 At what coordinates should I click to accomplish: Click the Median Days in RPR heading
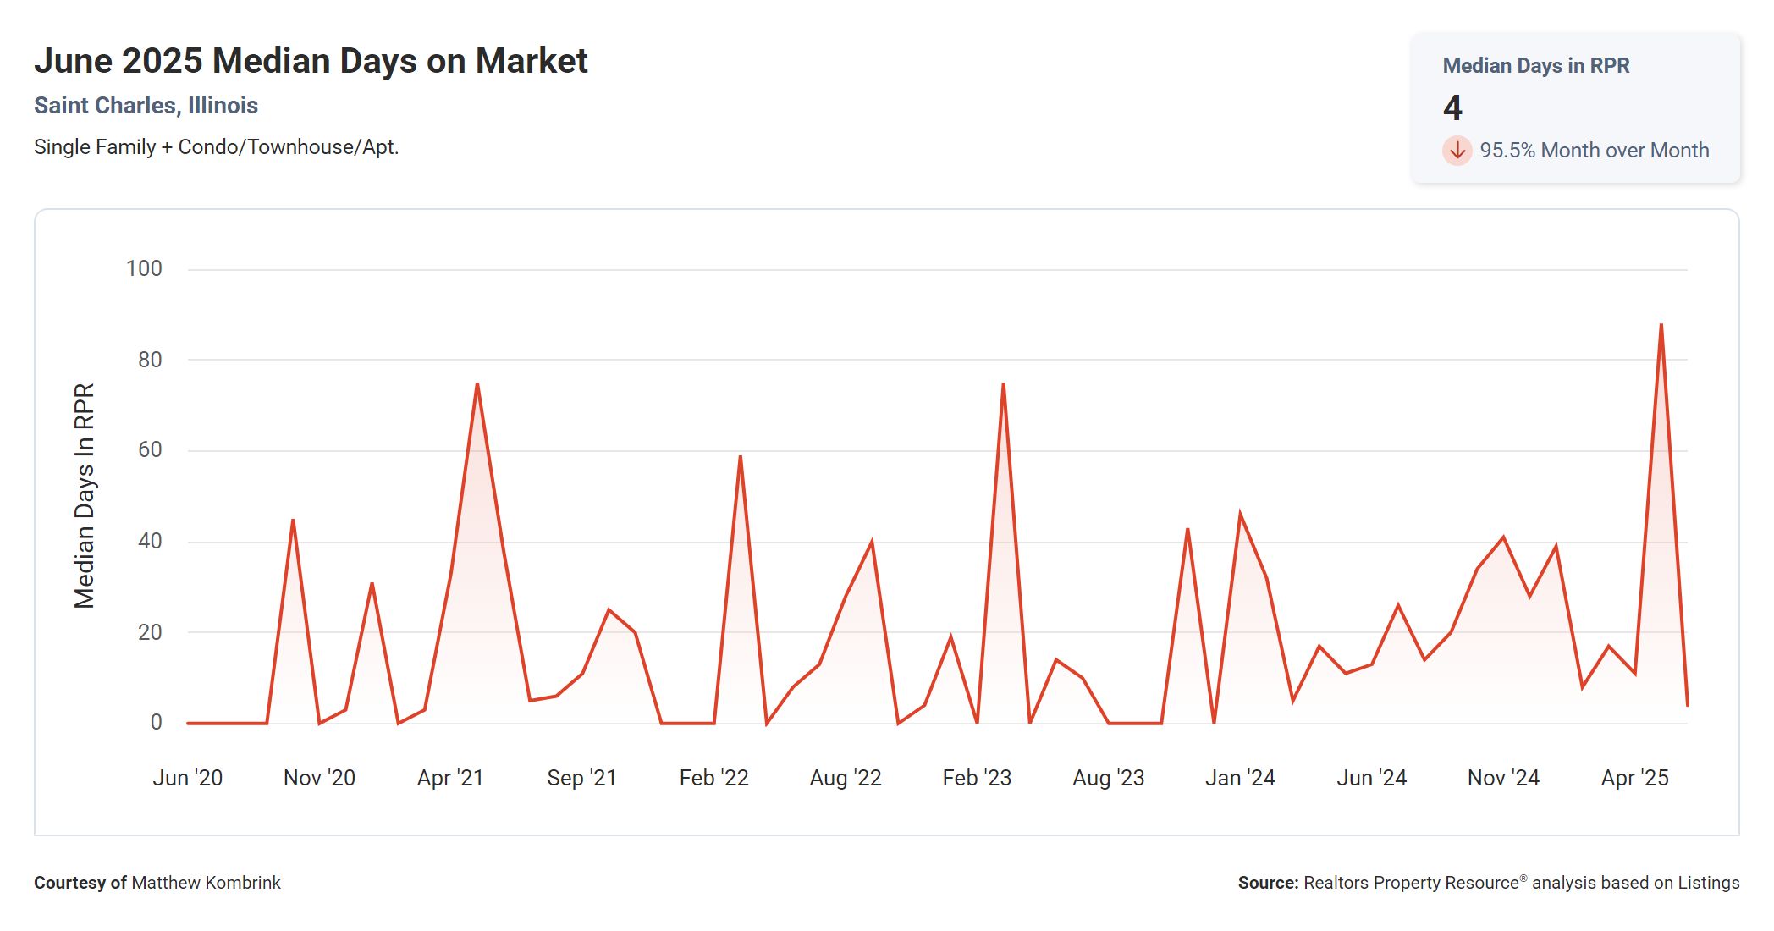click(x=1535, y=66)
